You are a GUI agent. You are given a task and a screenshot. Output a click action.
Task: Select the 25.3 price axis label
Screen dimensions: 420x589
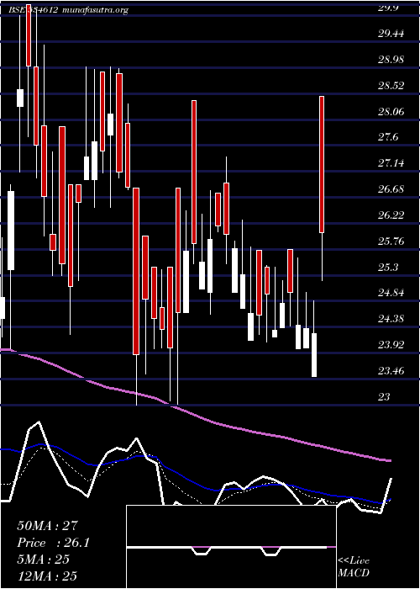(x=388, y=267)
